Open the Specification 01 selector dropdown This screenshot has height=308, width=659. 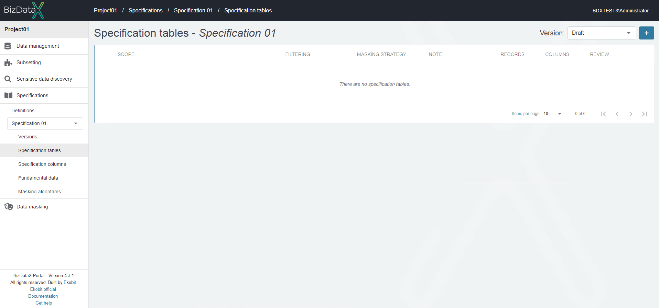point(45,124)
